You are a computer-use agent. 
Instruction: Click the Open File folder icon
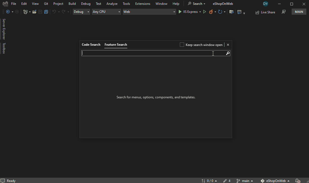(x=34, y=12)
